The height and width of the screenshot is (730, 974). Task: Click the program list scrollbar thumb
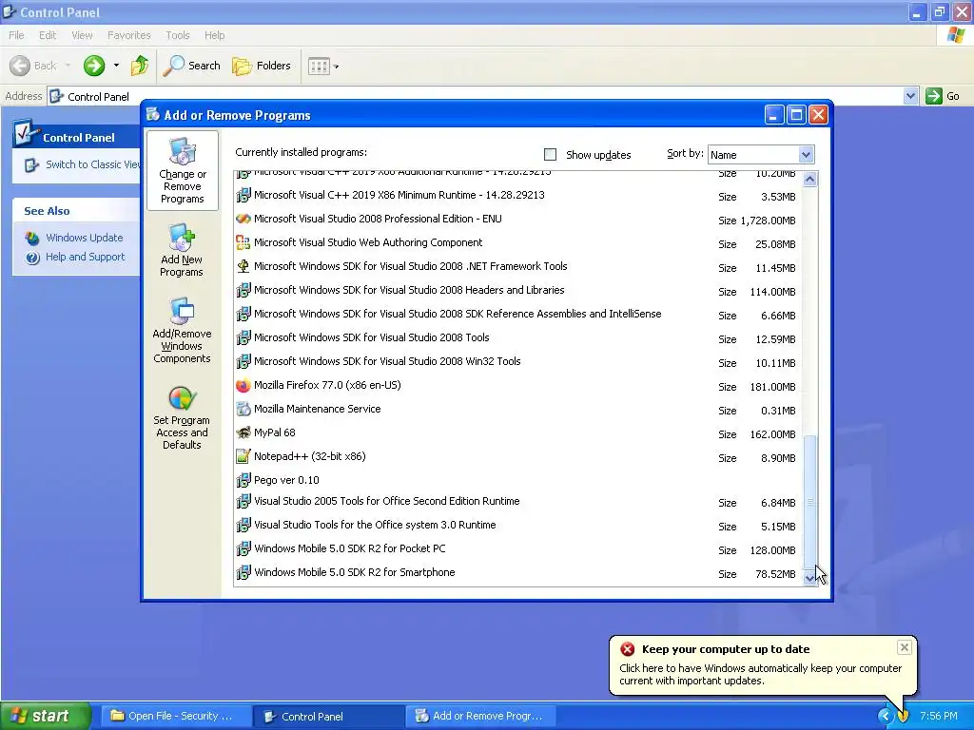coord(810,502)
